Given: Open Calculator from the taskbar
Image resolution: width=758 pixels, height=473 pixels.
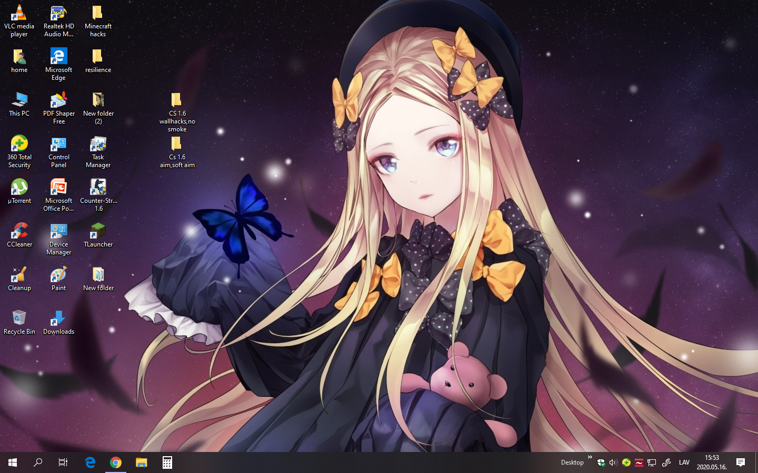Looking at the screenshot, I should point(167,462).
